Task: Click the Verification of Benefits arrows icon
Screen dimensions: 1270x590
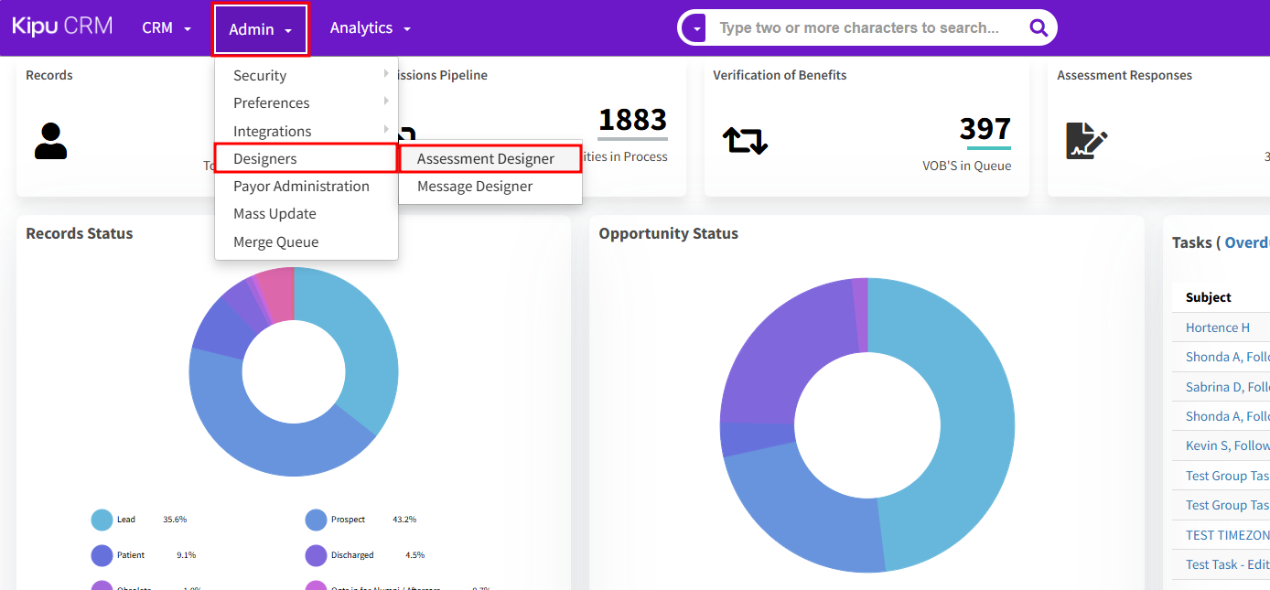Action: point(745,141)
